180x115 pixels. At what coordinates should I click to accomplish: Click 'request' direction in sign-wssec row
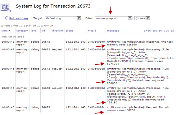point(57,49)
